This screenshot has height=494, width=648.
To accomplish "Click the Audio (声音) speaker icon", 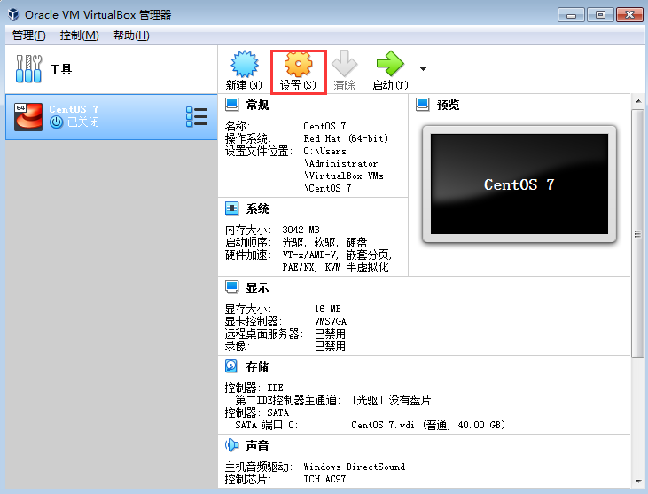I will pyautogui.click(x=232, y=445).
